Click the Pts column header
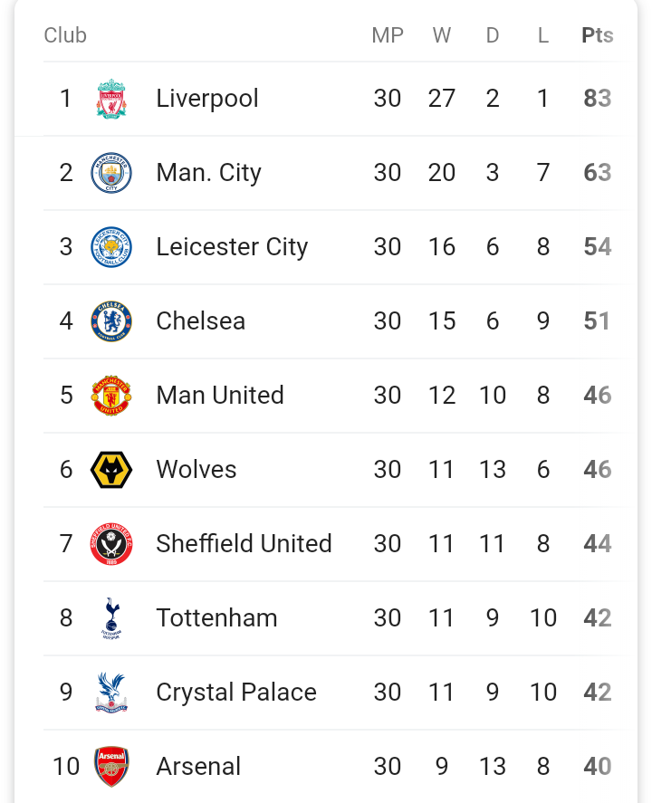Image resolution: width=652 pixels, height=803 pixels. point(597,35)
